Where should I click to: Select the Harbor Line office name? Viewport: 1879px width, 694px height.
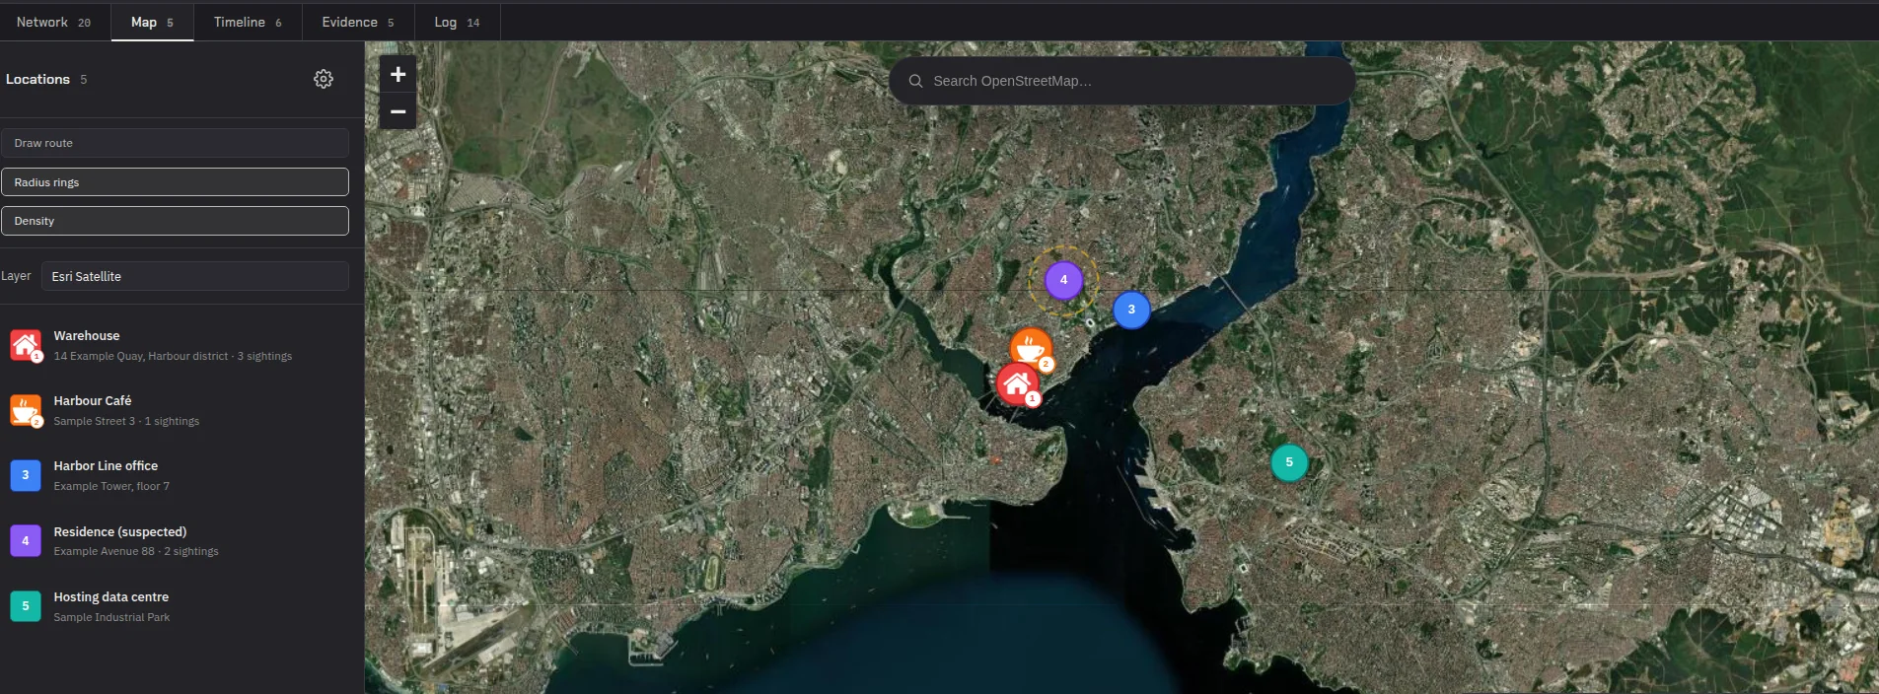pos(106,466)
